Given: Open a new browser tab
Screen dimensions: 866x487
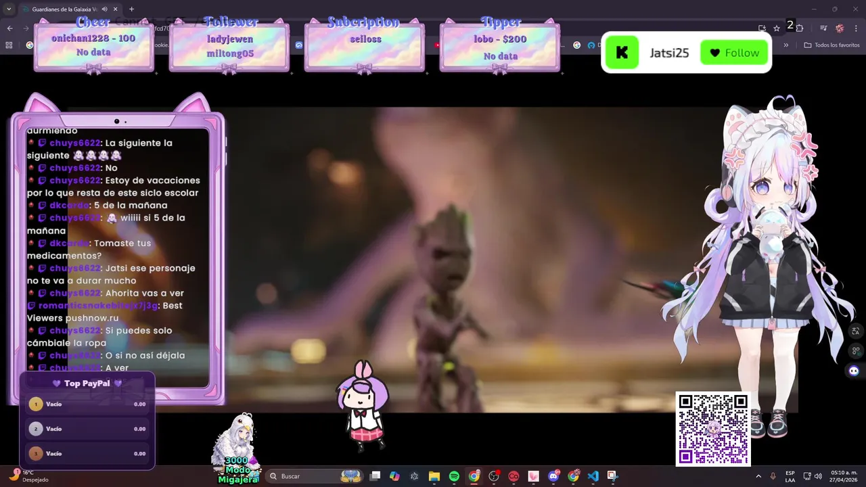Looking at the screenshot, I should tap(131, 9).
